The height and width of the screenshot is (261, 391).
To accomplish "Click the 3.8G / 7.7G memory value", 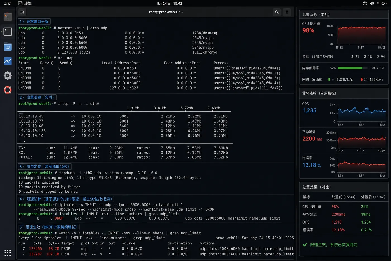I will pos(378,68).
